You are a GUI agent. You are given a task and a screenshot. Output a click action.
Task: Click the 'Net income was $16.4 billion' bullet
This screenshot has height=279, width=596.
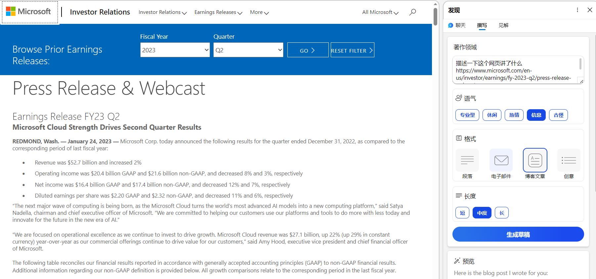point(162,185)
